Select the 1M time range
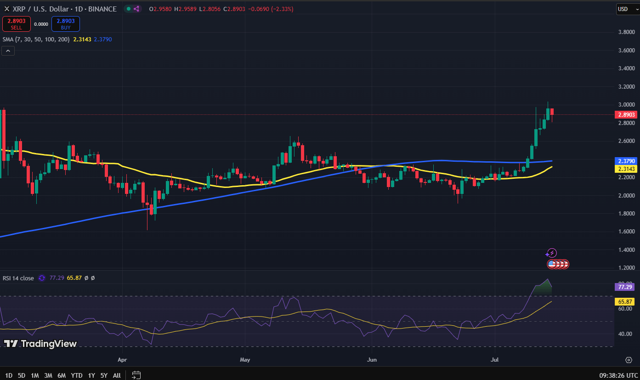The image size is (640, 380). [x=34, y=375]
